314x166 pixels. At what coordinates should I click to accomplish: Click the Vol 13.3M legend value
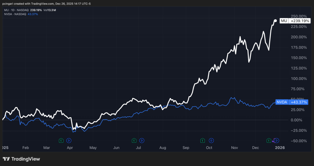[49, 10]
